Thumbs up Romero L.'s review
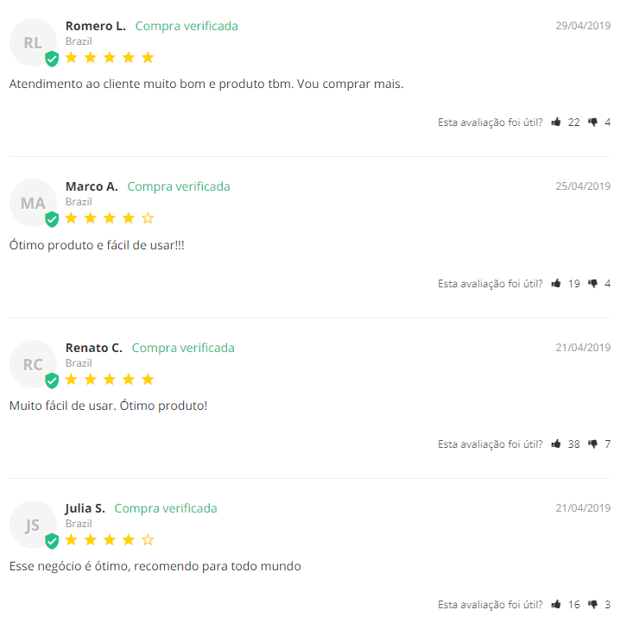The height and width of the screenshot is (629, 627). [x=556, y=123]
